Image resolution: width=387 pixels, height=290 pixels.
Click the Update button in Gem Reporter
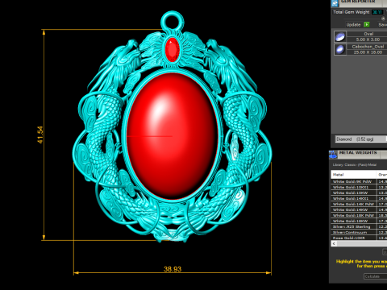(353, 25)
